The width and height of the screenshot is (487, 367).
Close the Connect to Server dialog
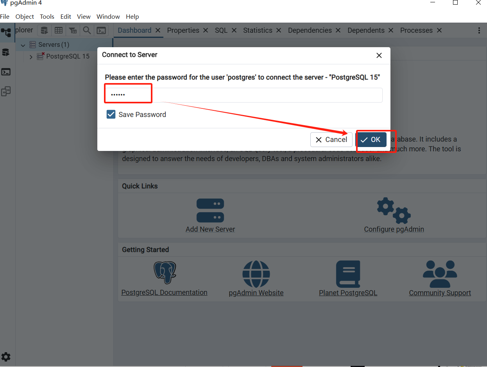tap(379, 55)
